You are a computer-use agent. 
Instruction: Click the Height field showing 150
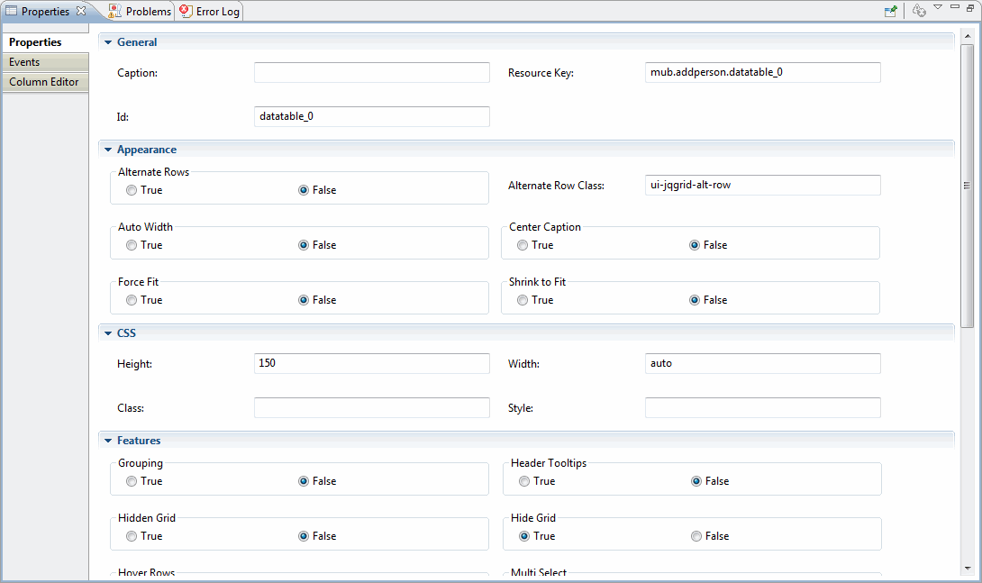click(x=372, y=364)
